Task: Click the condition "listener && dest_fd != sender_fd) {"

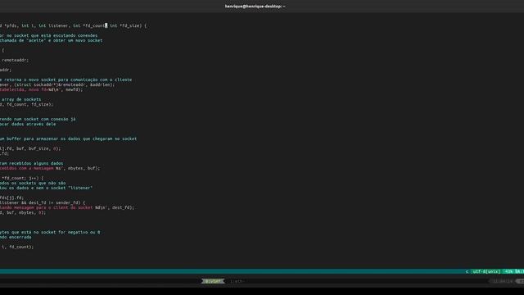Action: 43,202
